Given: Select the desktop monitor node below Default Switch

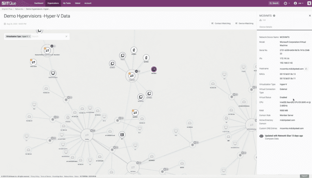Looking at the screenshot, I should 53,73.
